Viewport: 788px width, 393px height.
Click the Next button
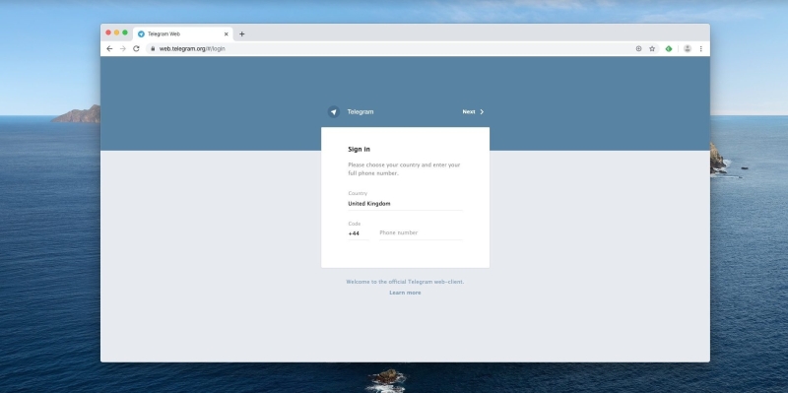coord(473,112)
